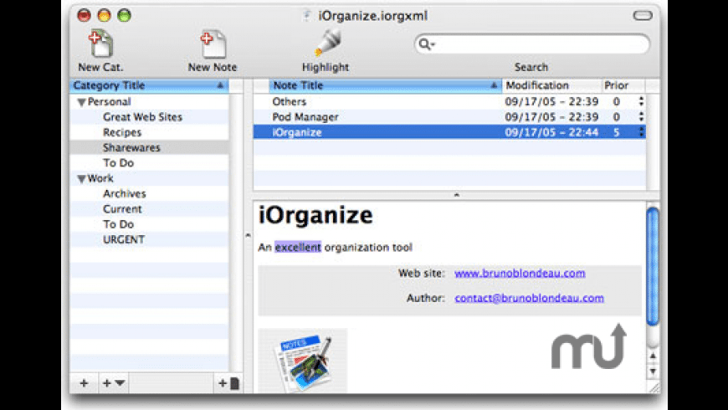The image size is (728, 410).
Task: Click the iOrganize heading in note
Action: pos(315,216)
